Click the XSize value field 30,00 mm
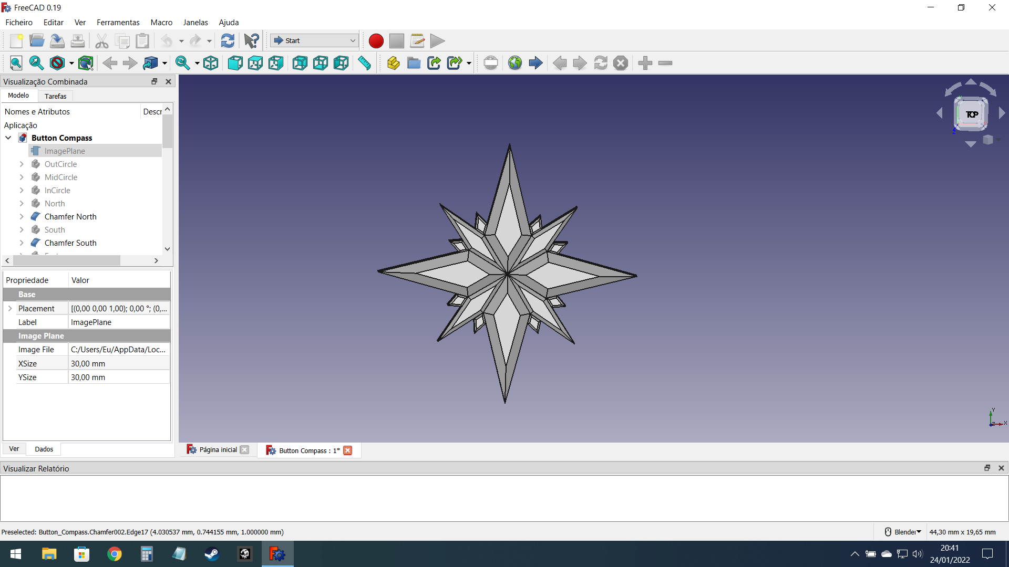1009x567 pixels. 119,363
